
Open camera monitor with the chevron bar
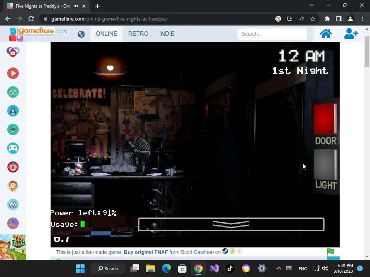(231, 224)
